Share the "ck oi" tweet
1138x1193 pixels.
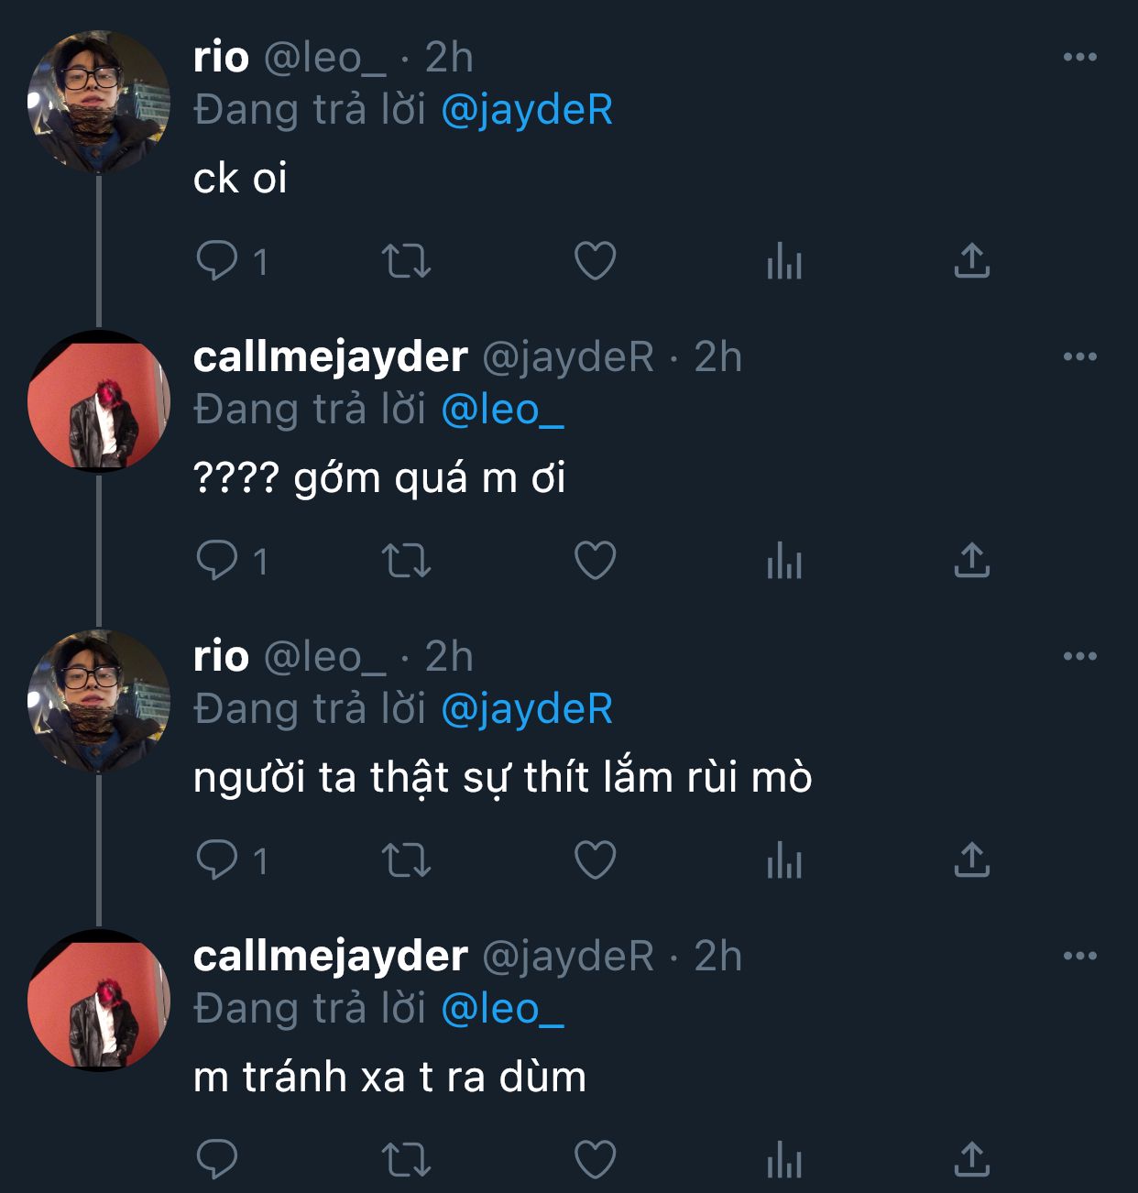971,261
